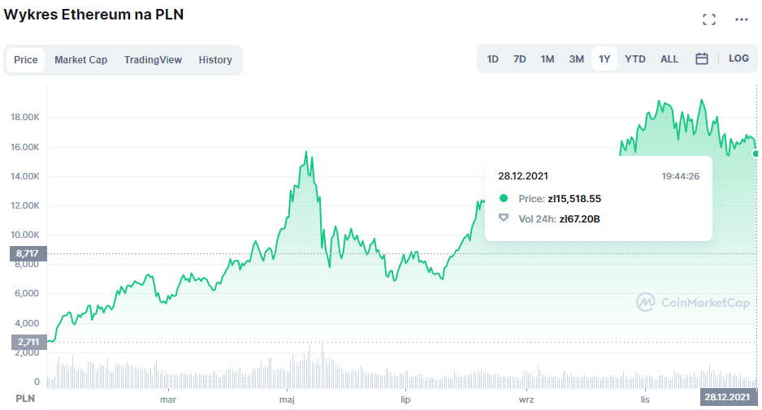Show ALL price history
This screenshot has width=762, height=410.
pos(669,59)
